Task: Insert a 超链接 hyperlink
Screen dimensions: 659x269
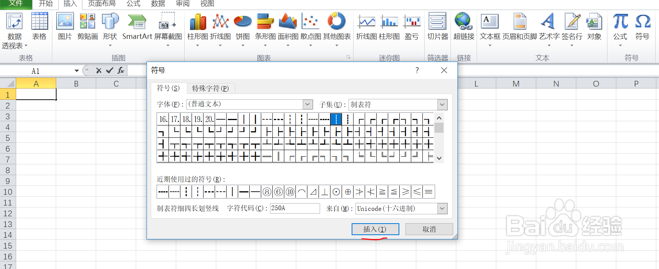Action: coord(464,26)
